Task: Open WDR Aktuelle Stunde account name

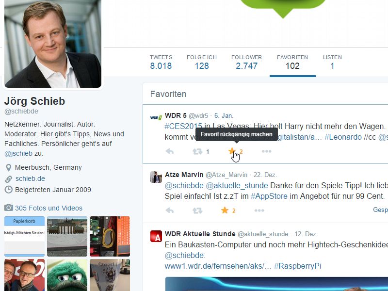Action: pyautogui.click(x=200, y=234)
